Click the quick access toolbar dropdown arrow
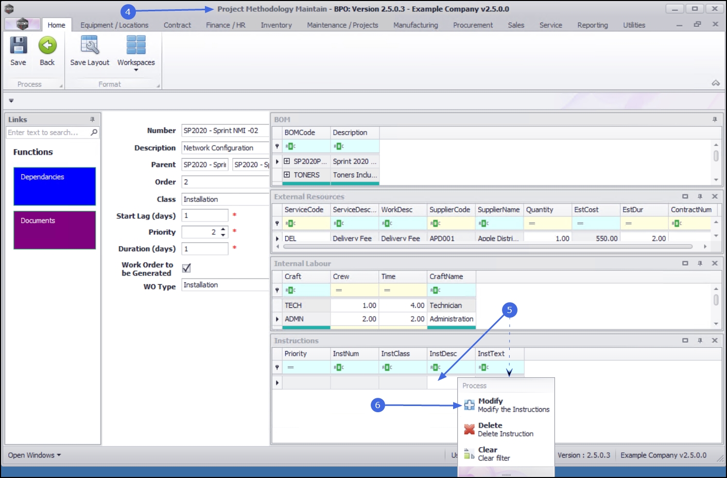The width and height of the screenshot is (727, 478). 11,101
